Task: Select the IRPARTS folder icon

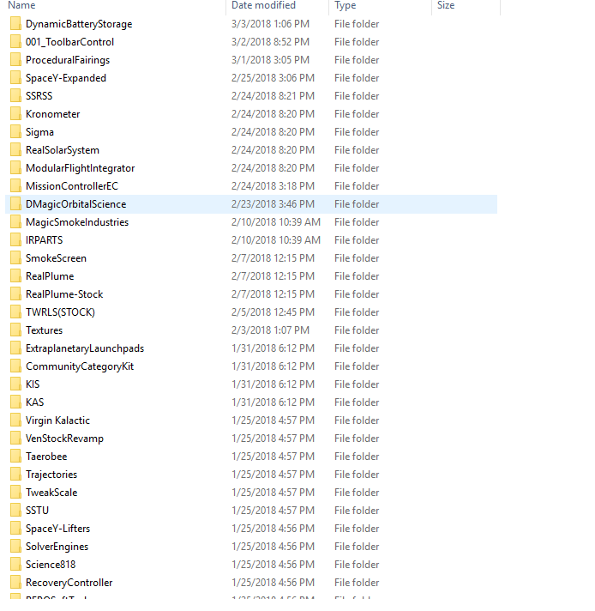Action: [x=15, y=240]
